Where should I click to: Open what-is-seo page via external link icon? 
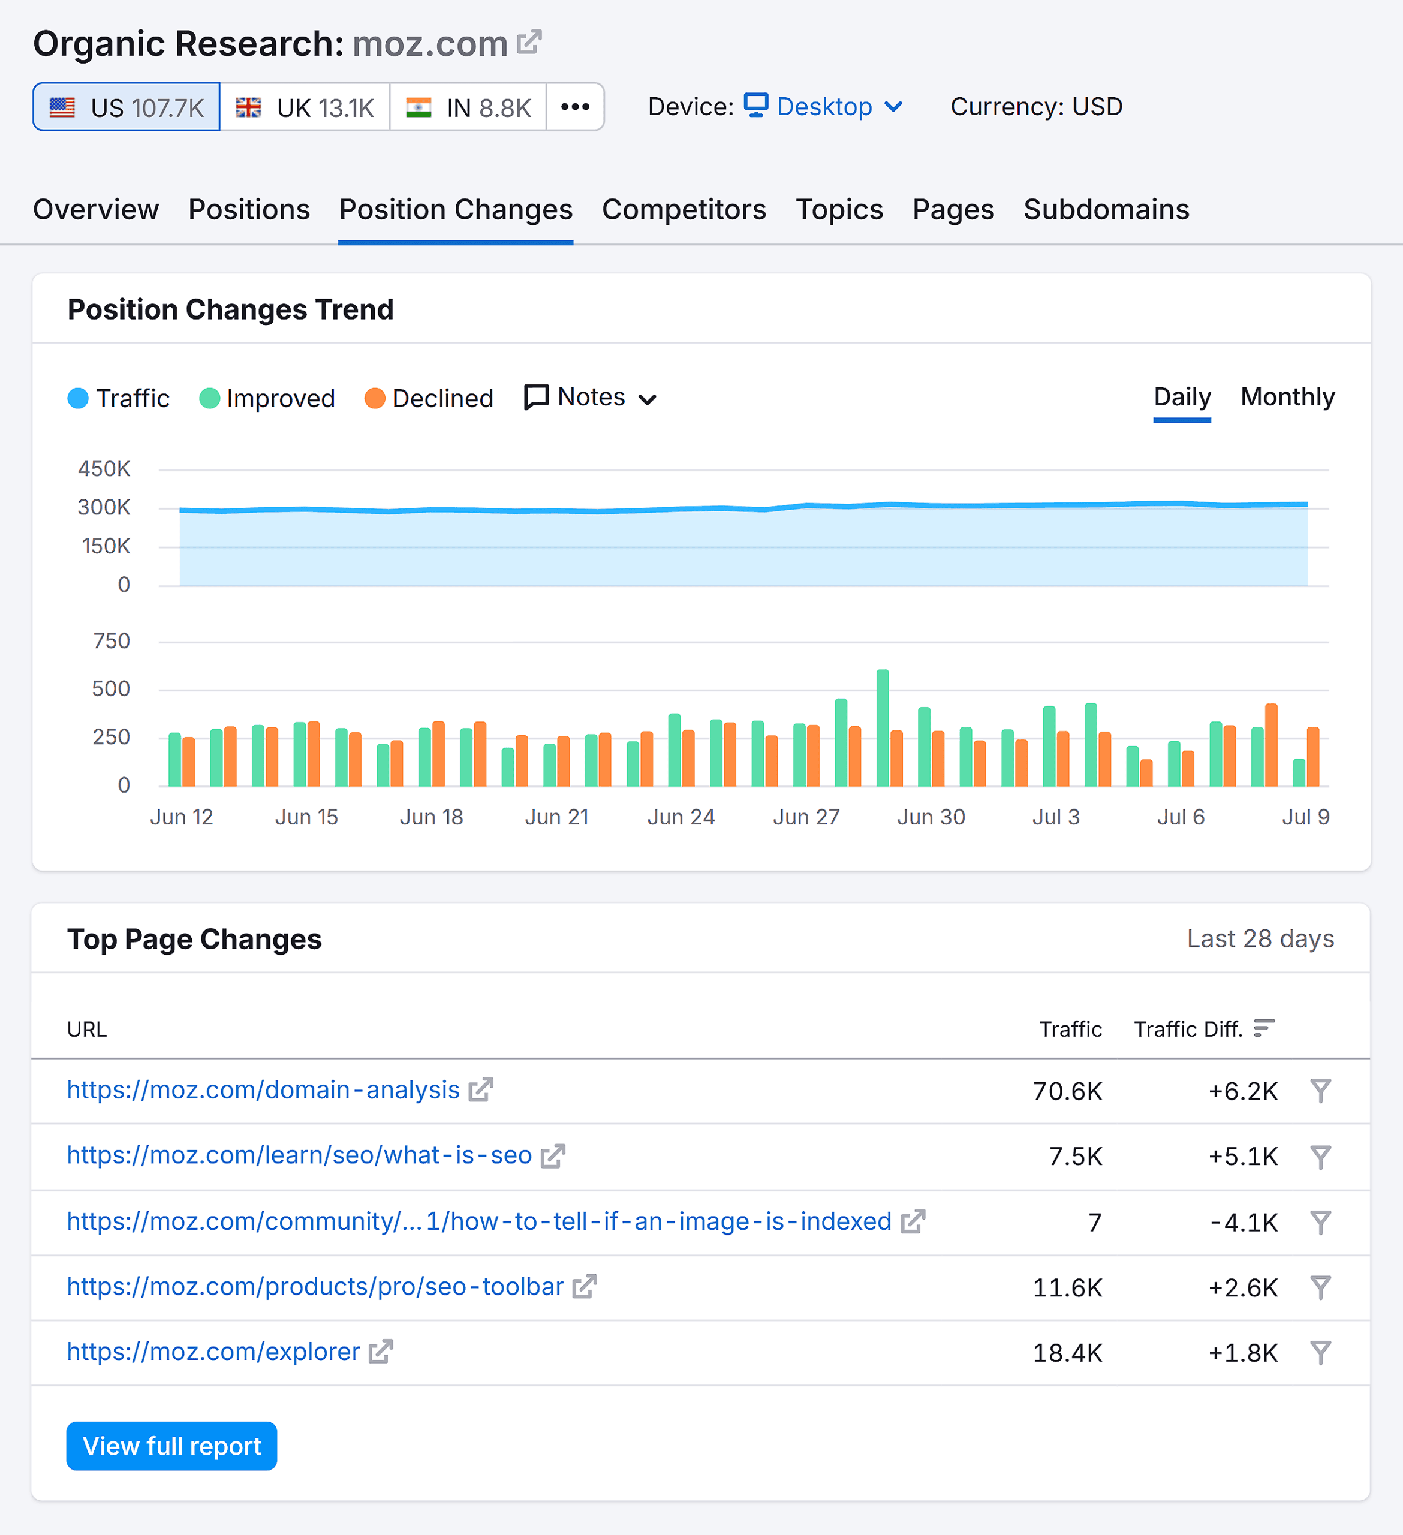point(553,1156)
